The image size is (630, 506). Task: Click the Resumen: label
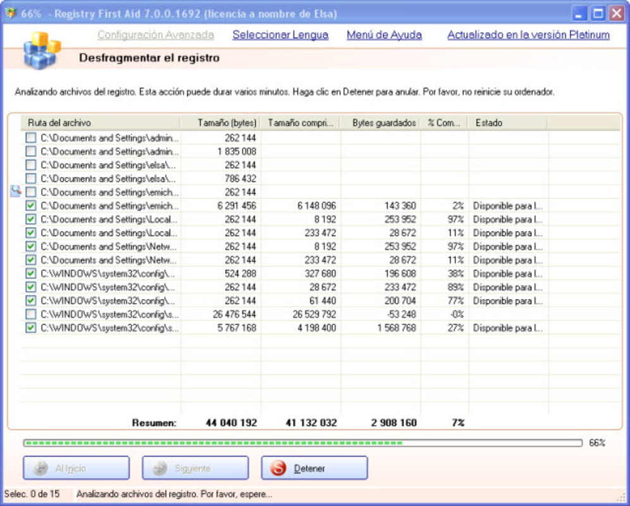coord(154,423)
